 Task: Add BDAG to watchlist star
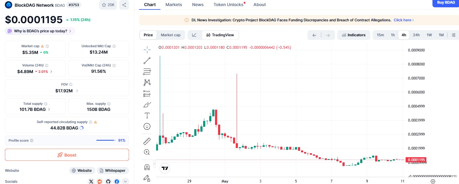[108, 5]
